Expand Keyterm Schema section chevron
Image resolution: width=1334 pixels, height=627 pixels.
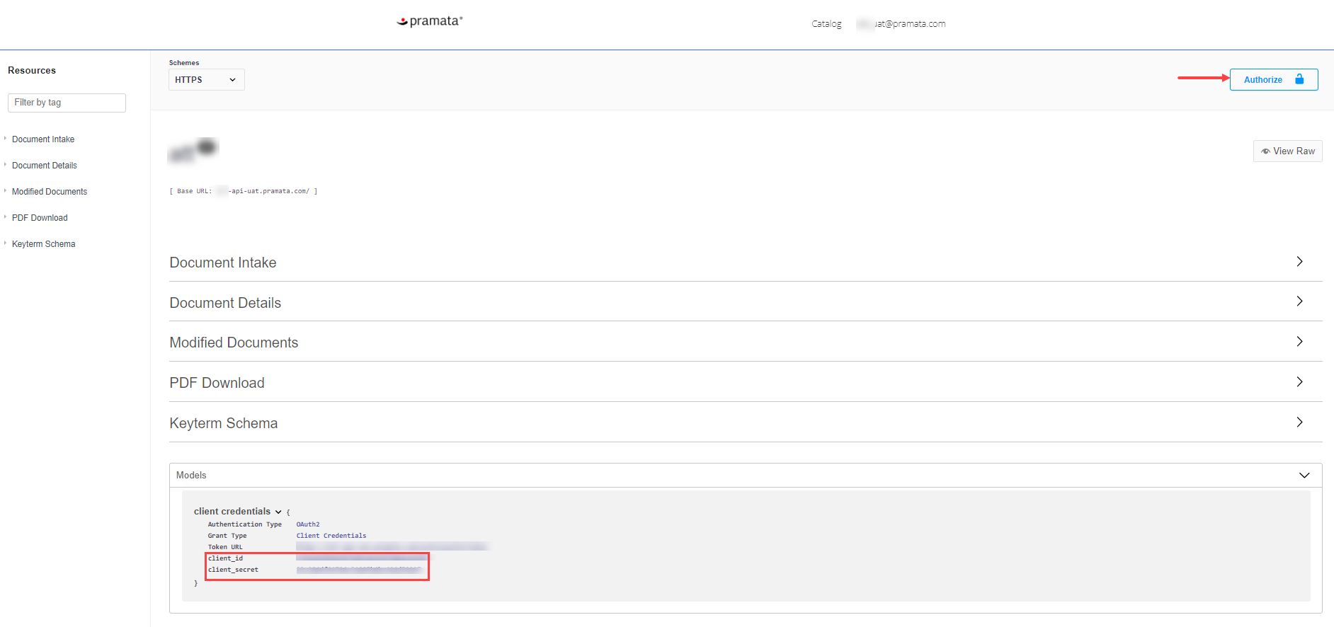pyautogui.click(x=1299, y=422)
